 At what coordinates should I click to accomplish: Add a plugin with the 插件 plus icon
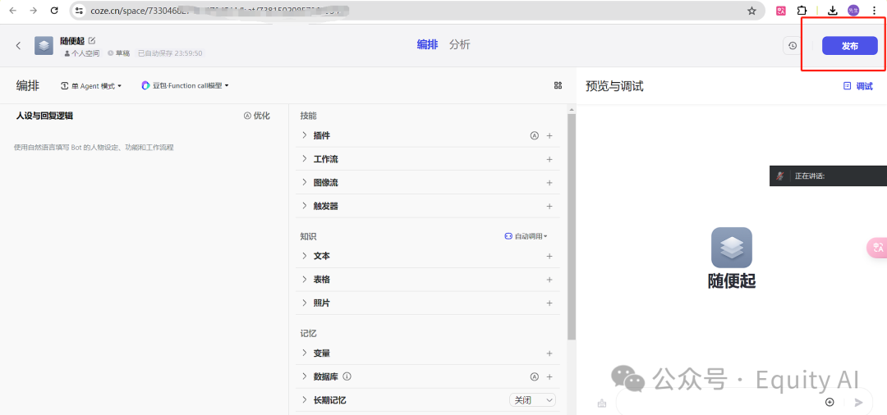click(x=549, y=136)
